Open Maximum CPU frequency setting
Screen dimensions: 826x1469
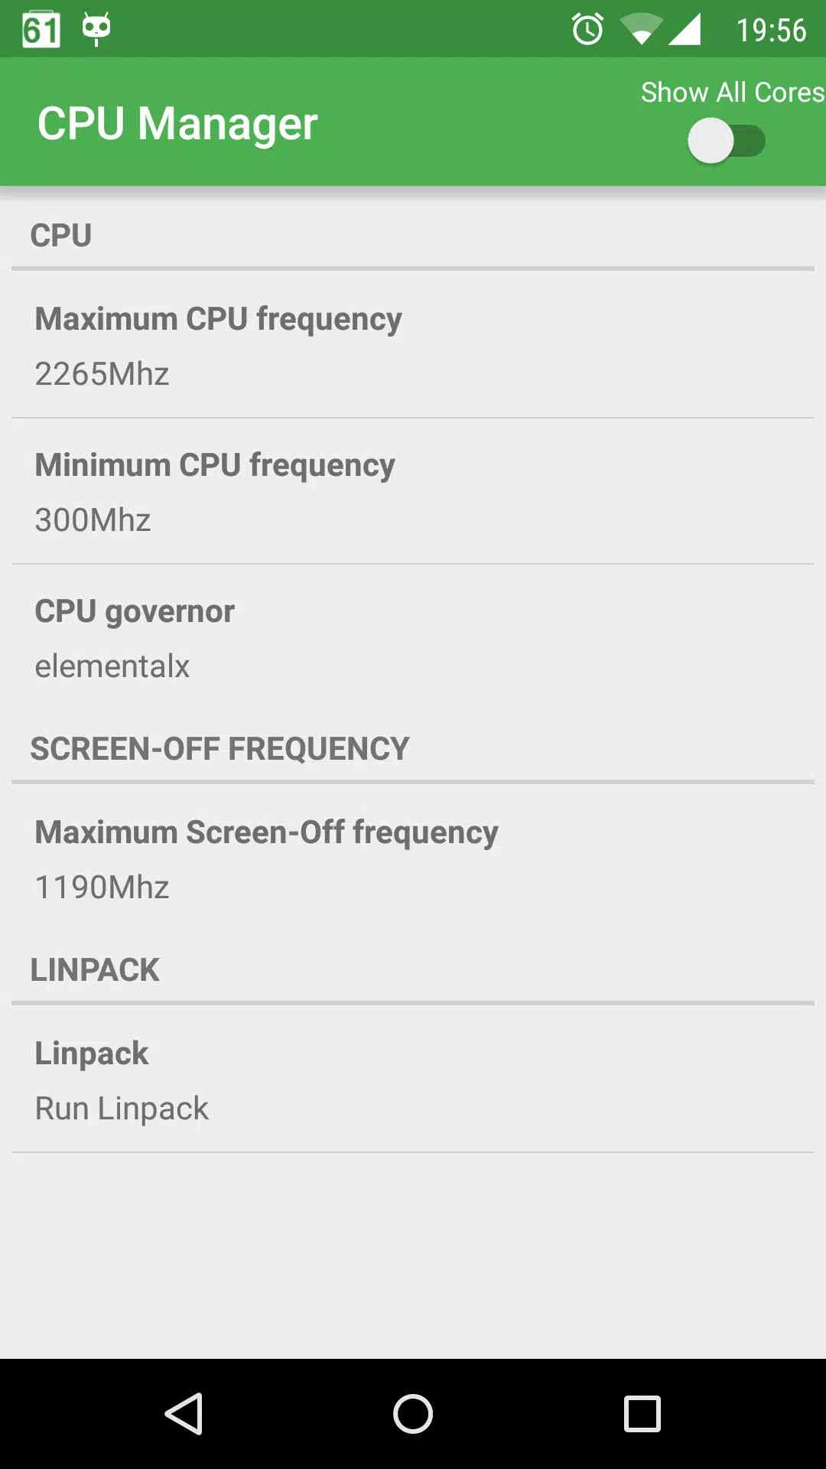tap(413, 345)
